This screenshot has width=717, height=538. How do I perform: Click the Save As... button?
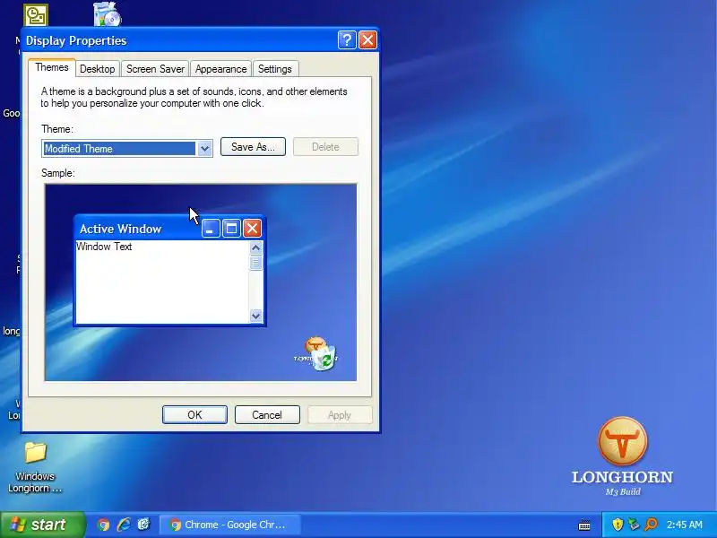pyautogui.click(x=253, y=147)
